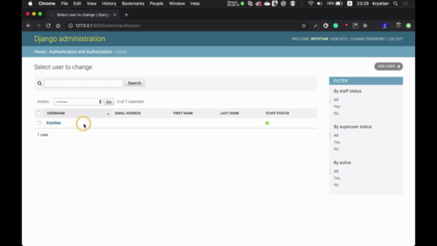Image resolution: width=437 pixels, height=246 pixels.
Task: Click the "1 user" count text
Action: click(42, 135)
